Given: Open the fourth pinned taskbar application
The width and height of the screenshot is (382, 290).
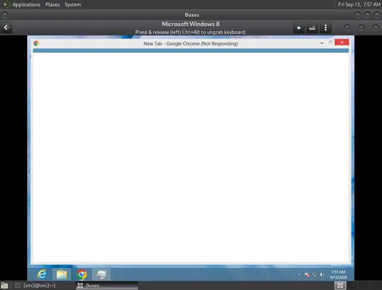Looking at the screenshot, I should [101, 274].
